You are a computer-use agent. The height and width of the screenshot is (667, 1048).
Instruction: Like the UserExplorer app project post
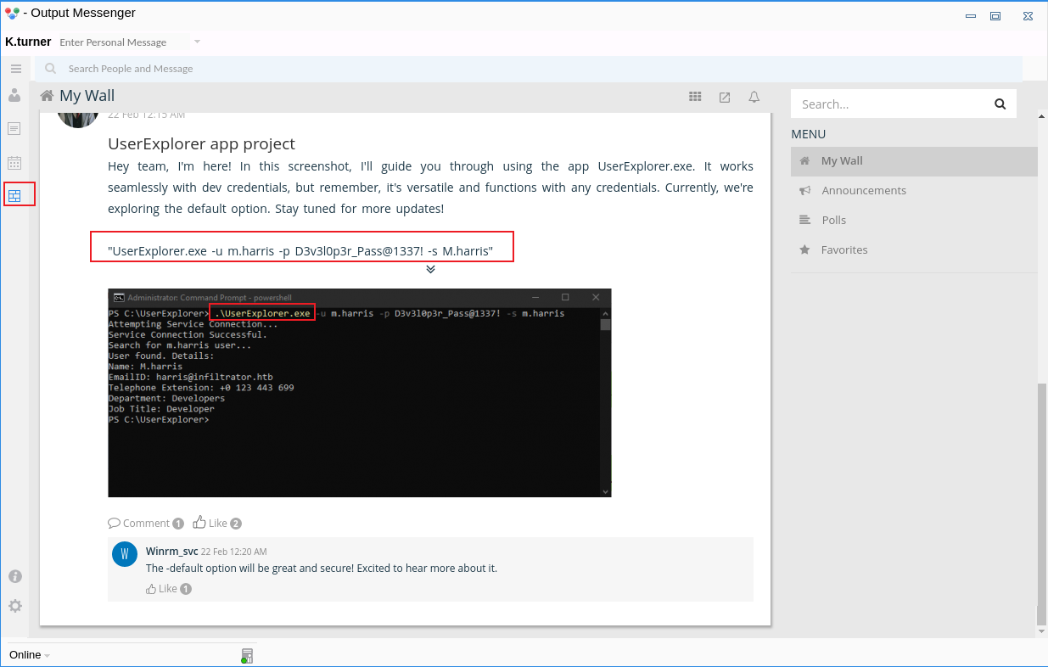tap(210, 523)
